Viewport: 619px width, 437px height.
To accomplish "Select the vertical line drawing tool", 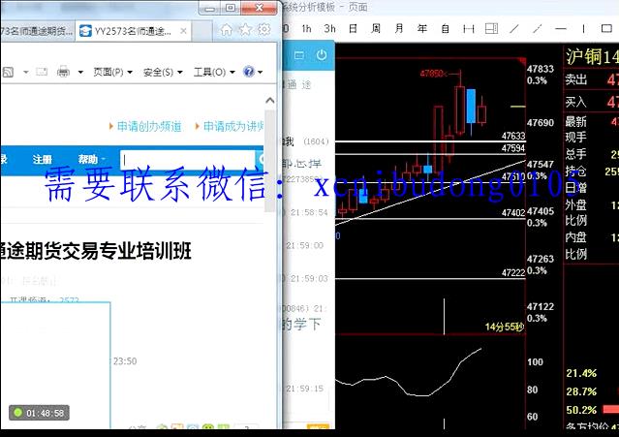I will coord(583,29).
